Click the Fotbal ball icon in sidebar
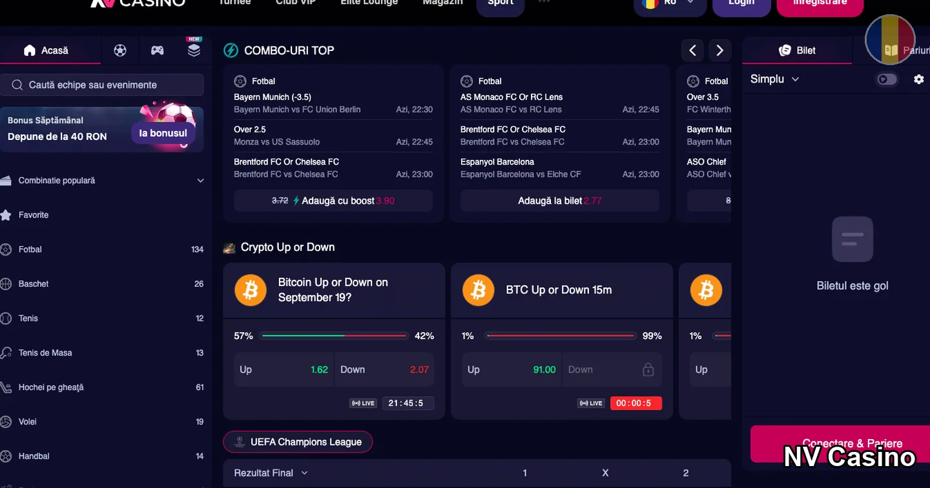 [x=6, y=249]
